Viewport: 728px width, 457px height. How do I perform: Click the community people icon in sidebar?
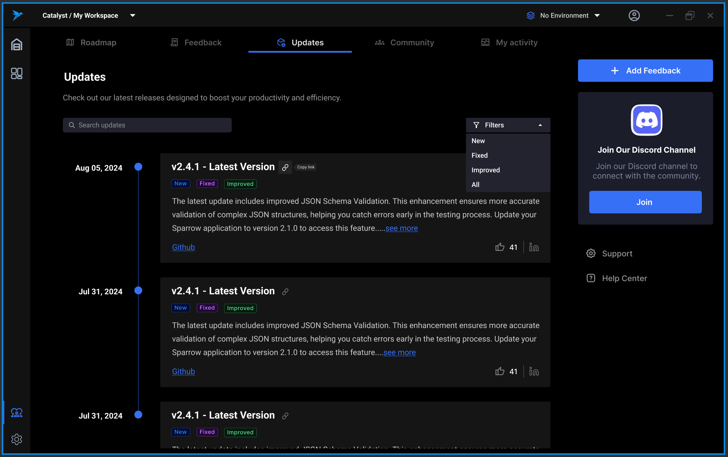point(17,412)
